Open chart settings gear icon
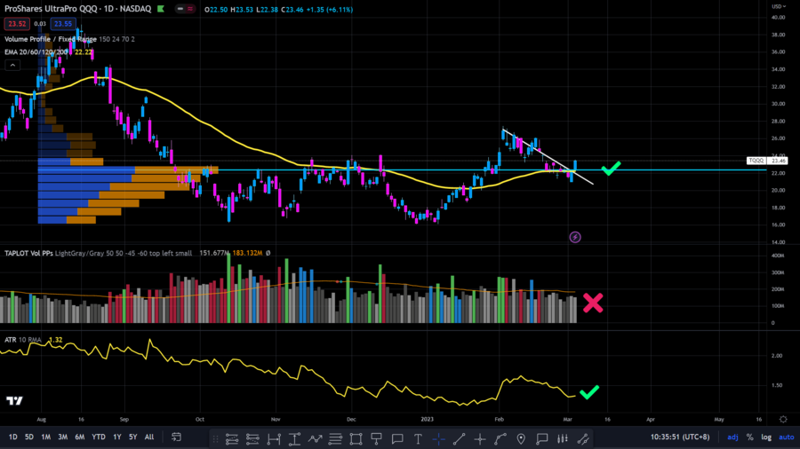The width and height of the screenshot is (800, 449). pyautogui.click(x=783, y=420)
